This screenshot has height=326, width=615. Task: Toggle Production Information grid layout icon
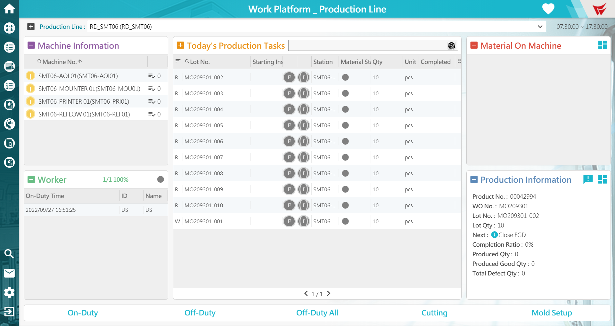602,179
